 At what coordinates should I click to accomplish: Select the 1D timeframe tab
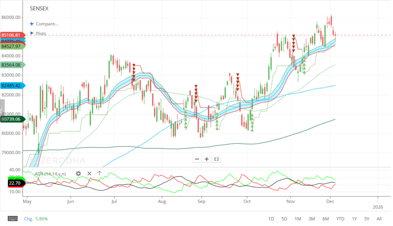tap(271, 218)
